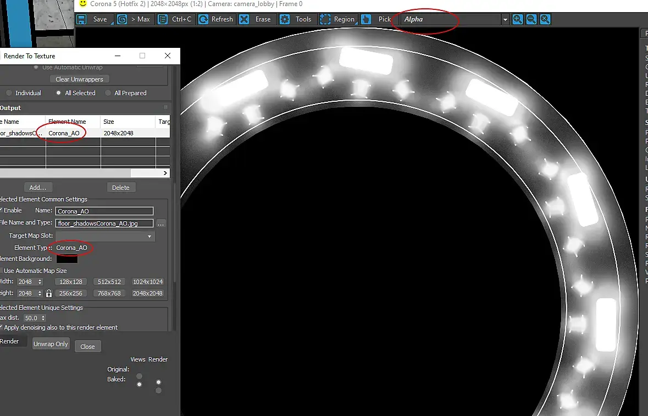
Task: Choose the 512x512 map size preset
Action: (109, 282)
